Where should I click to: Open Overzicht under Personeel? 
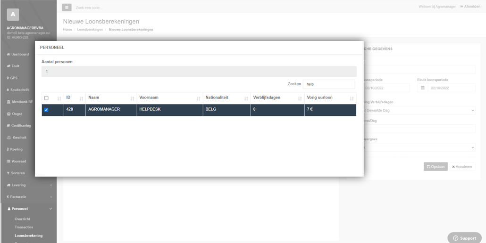coord(22,219)
